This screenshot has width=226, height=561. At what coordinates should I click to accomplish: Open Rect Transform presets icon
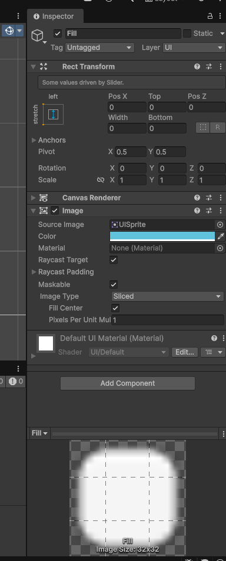[209, 66]
